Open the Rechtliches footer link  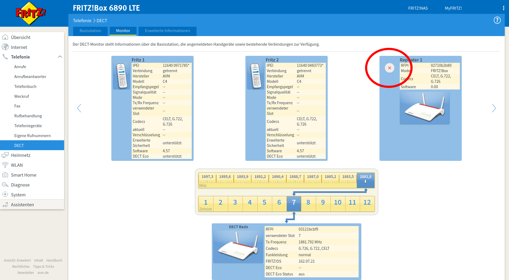tap(21, 266)
